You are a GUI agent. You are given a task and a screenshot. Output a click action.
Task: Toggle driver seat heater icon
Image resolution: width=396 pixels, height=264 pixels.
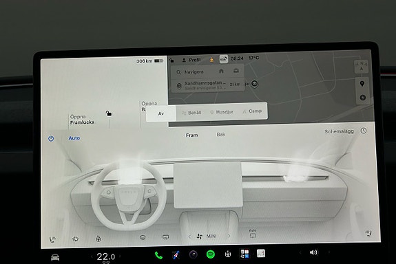52,239
